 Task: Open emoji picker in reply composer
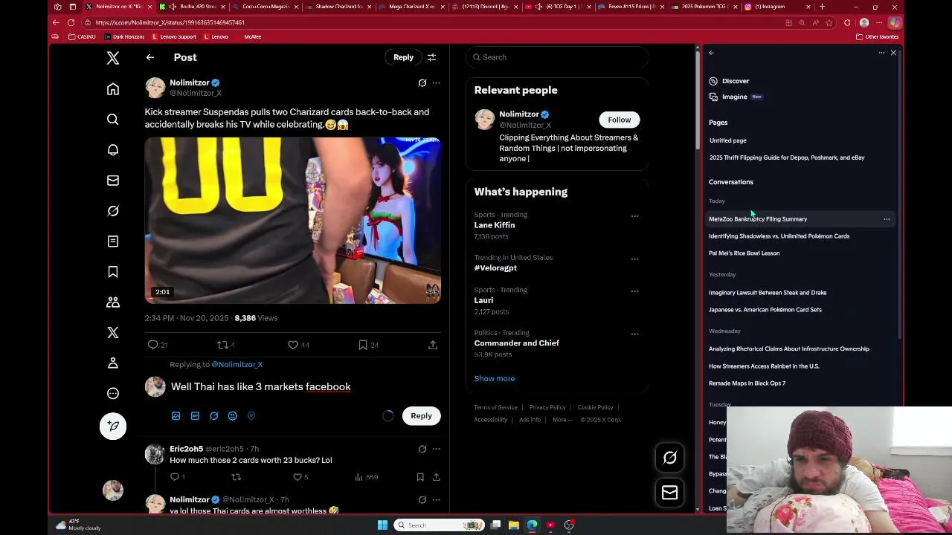point(233,415)
